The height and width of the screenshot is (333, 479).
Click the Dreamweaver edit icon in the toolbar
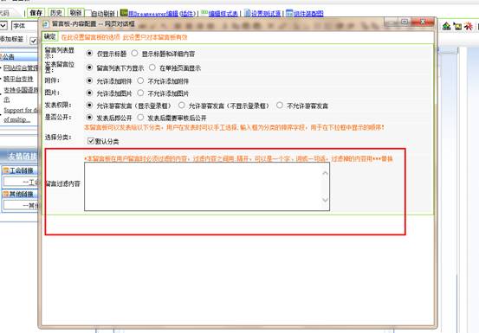click(124, 13)
